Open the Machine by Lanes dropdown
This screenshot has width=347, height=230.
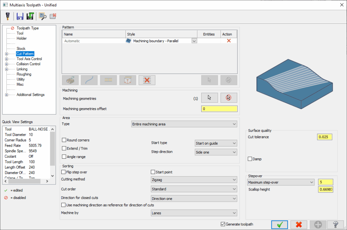click(x=194, y=213)
